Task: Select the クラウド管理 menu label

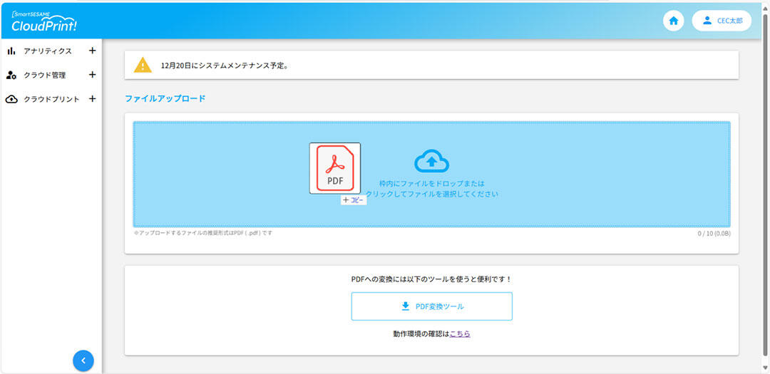Action: tap(45, 75)
